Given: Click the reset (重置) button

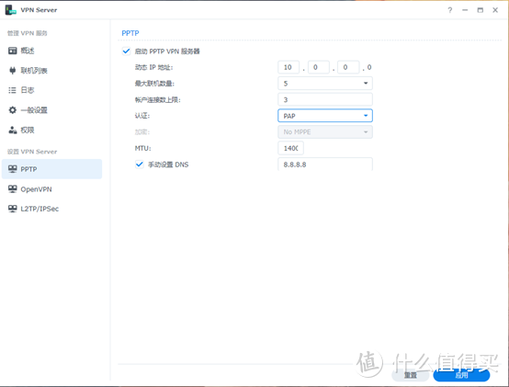Looking at the screenshot, I should tap(411, 375).
